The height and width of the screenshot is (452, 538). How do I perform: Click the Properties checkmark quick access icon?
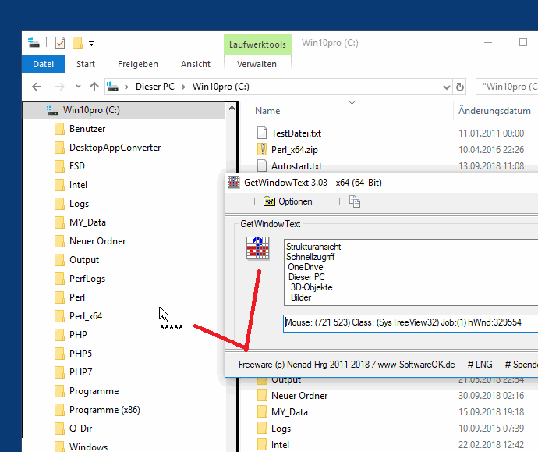pos(60,43)
